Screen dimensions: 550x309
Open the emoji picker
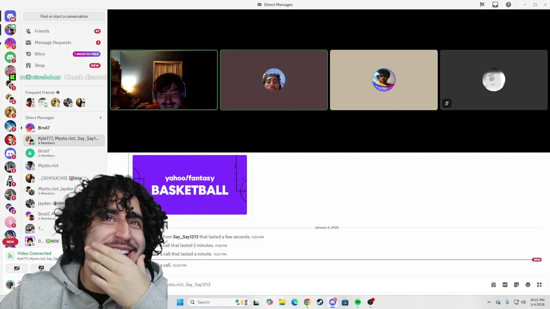point(528,285)
